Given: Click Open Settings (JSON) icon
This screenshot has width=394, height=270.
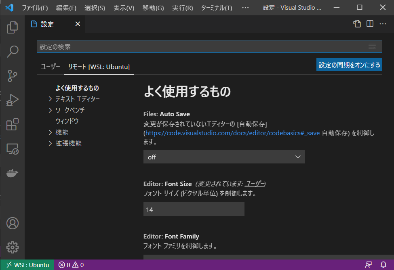Looking at the screenshot, I should pos(357,24).
